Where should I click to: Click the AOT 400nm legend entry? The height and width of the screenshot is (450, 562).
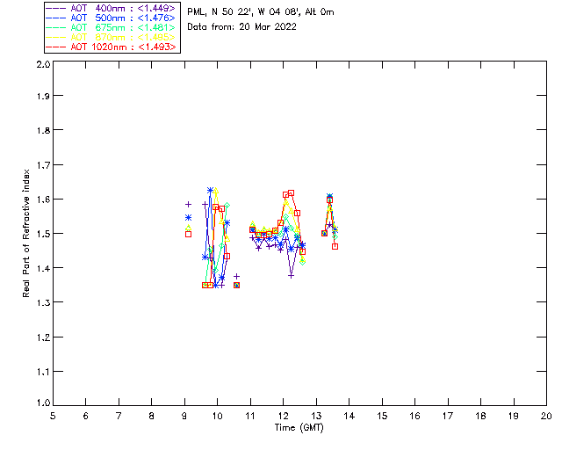coord(111,8)
